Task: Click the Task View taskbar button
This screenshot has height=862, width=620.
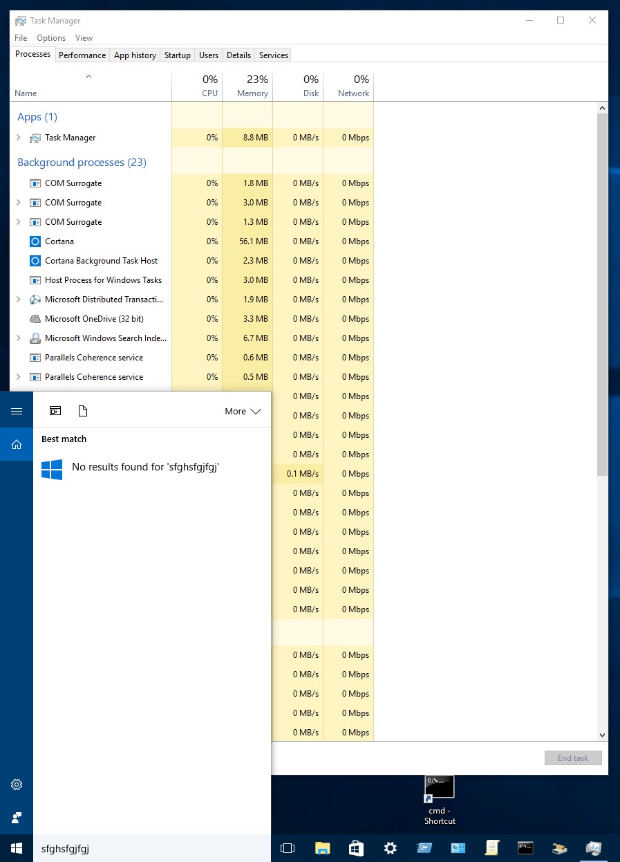Action: (x=288, y=848)
